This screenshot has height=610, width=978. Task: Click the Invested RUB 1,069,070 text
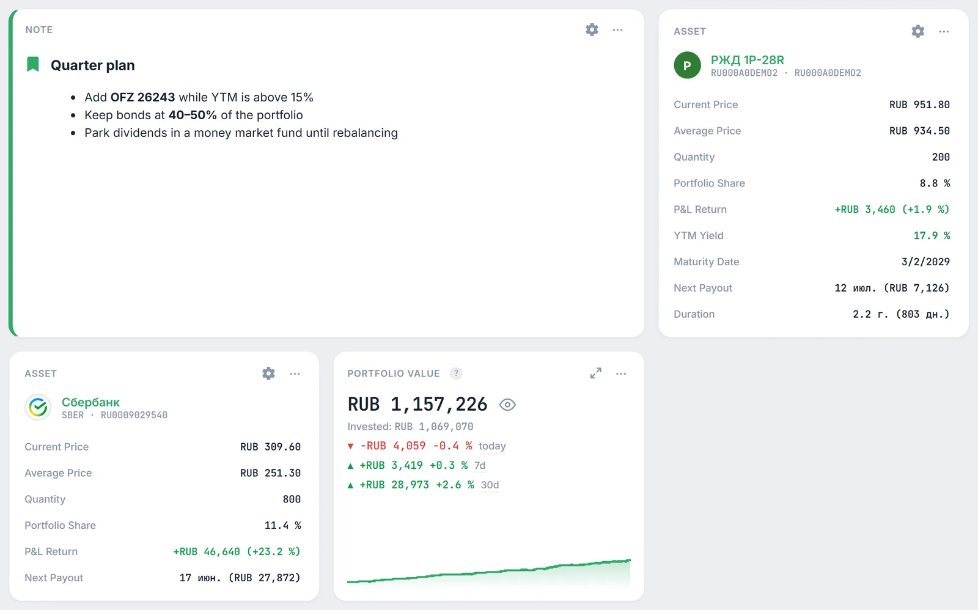(410, 427)
